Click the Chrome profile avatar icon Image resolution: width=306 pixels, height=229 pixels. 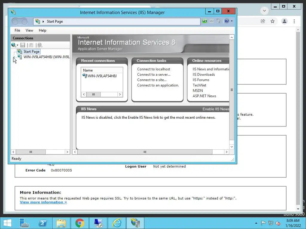284,21
